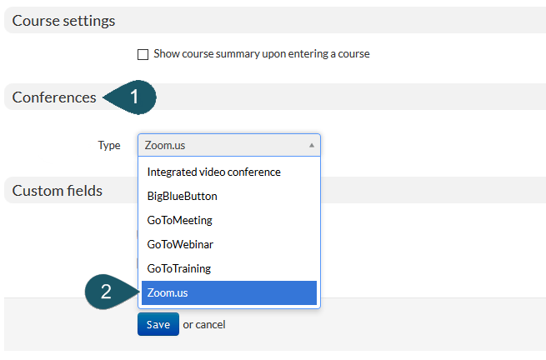The image size is (546, 360).
Task: Collapse the conference Type dropdown arrow
Action: click(x=312, y=145)
